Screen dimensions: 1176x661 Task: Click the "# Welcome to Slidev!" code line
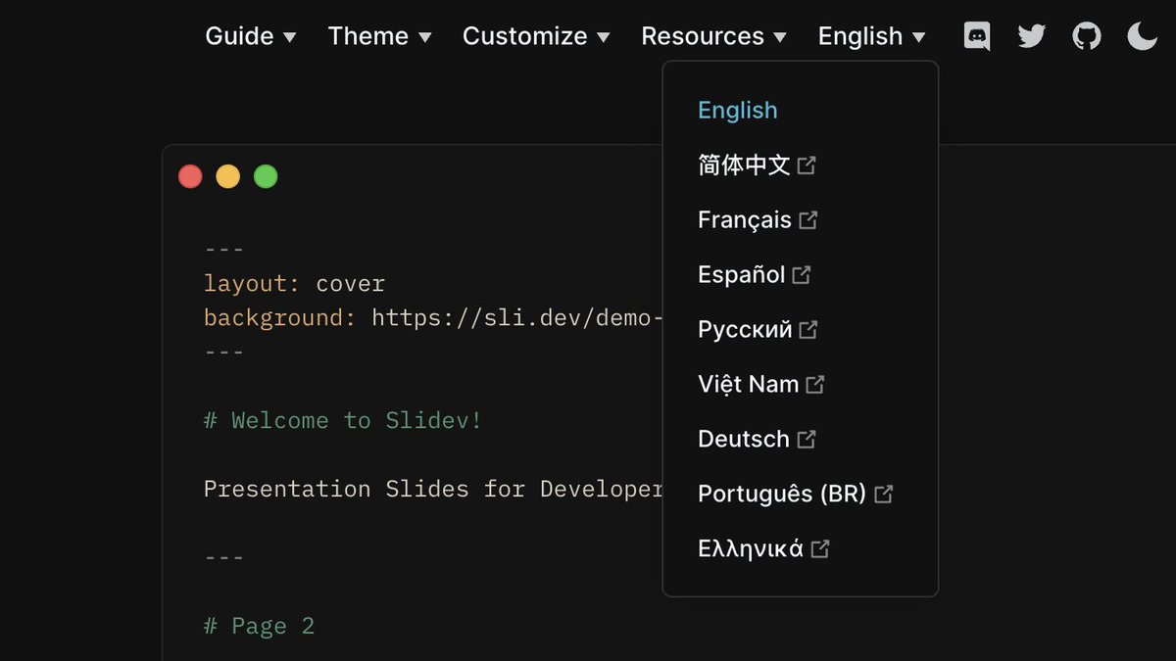pos(343,421)
